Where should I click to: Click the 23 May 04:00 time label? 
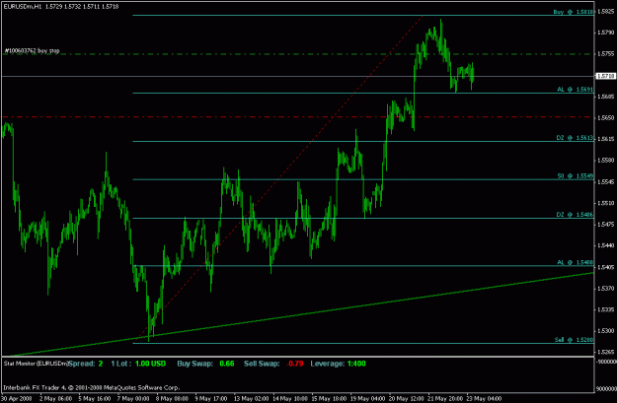[x=485, y=398]
